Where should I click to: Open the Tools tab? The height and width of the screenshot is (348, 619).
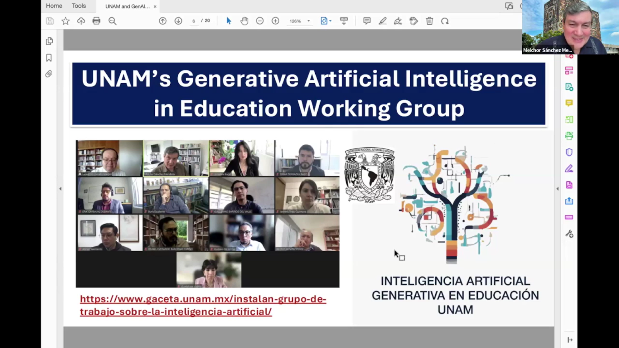(x=79, y=6)
